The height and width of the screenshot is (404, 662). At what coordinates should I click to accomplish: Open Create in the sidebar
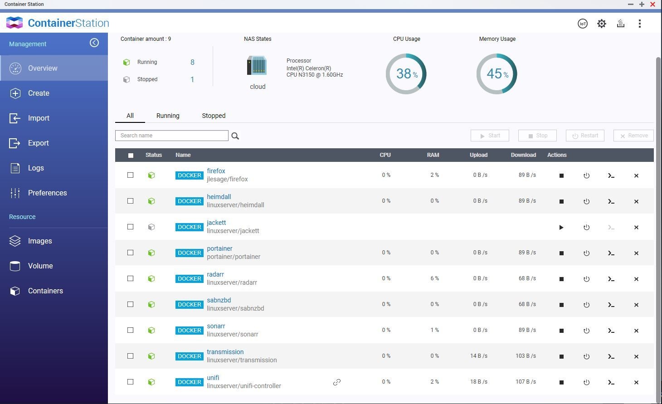point(54,93)
